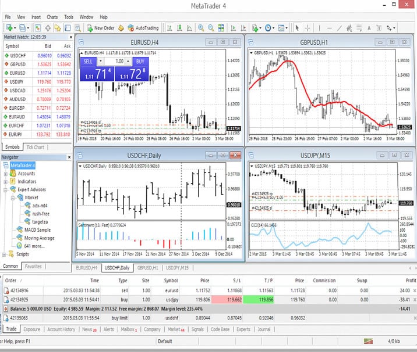Screen dimensions: 417x352
Task: Switch to the Tick Chart tab
Action: [x=35, y=147]
